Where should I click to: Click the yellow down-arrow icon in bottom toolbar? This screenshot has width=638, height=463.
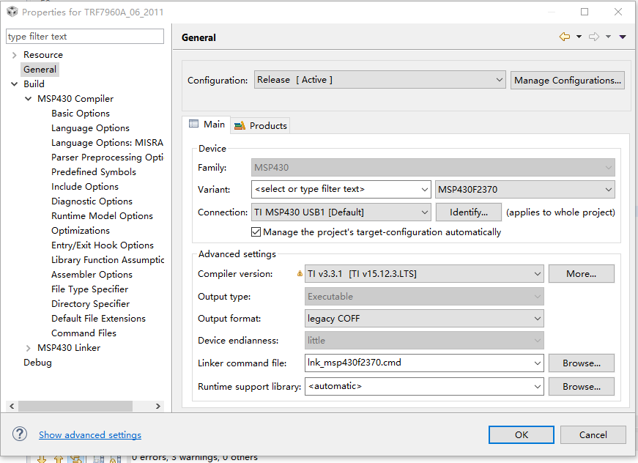[x=42, y=458]
